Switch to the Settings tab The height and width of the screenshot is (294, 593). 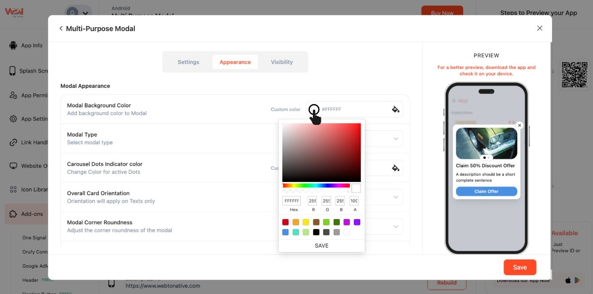pos(188,62)
